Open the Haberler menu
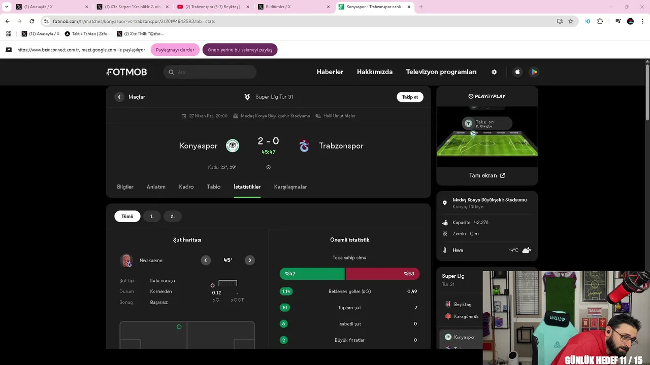Viewport: 650px width, 365px height. click(330, 72)
